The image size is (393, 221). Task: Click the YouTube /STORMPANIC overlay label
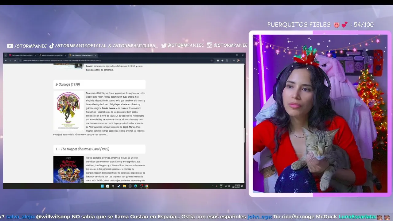[27, 46]
